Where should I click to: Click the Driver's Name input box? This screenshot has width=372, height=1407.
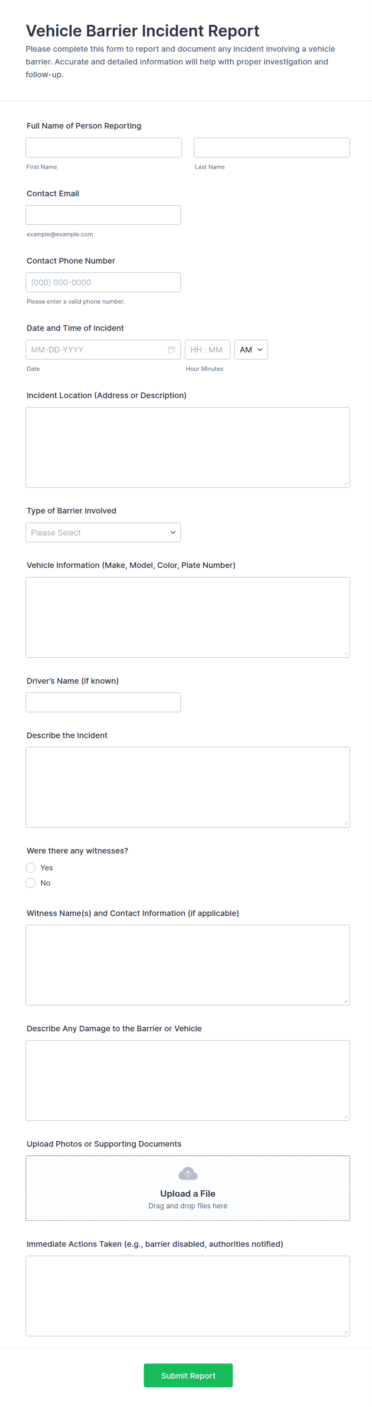pyautogui.click(x=103, y=702)
